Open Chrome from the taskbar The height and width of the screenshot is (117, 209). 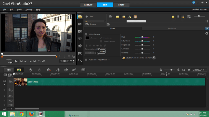point(22,114)
